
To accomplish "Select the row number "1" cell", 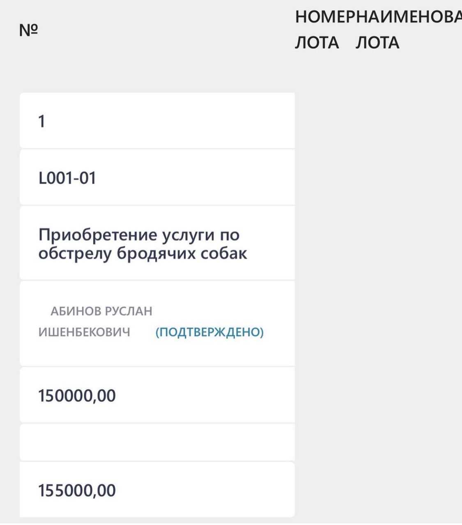I will [41, 122].
